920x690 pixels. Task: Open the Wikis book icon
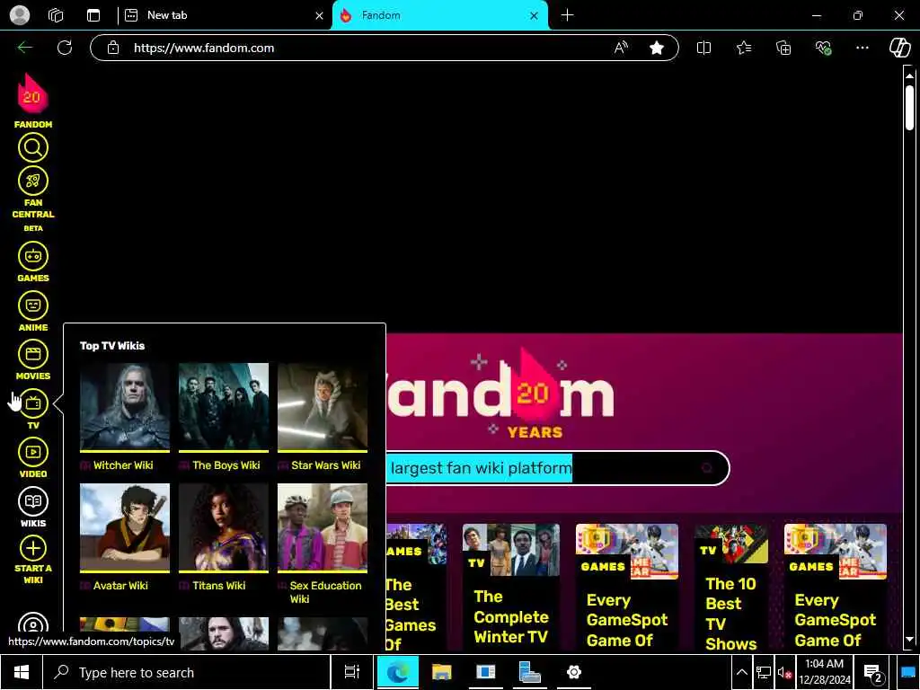tap(33, 501)
